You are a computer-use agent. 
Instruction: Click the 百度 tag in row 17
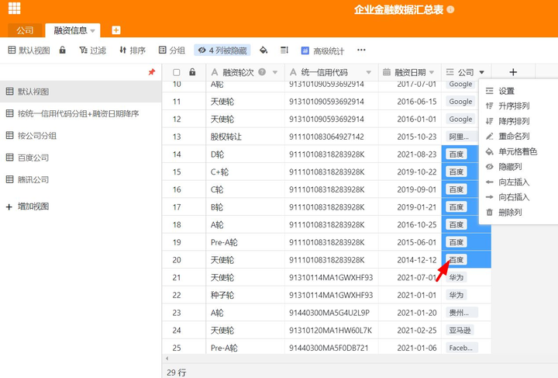(456, 207)
